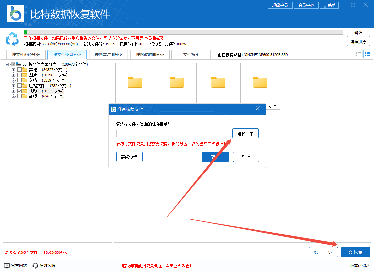Image resolution: width=374 pixels, height=271 pixels.
Task: Check the 文档 checkbox
Action: tap(19, 80)
